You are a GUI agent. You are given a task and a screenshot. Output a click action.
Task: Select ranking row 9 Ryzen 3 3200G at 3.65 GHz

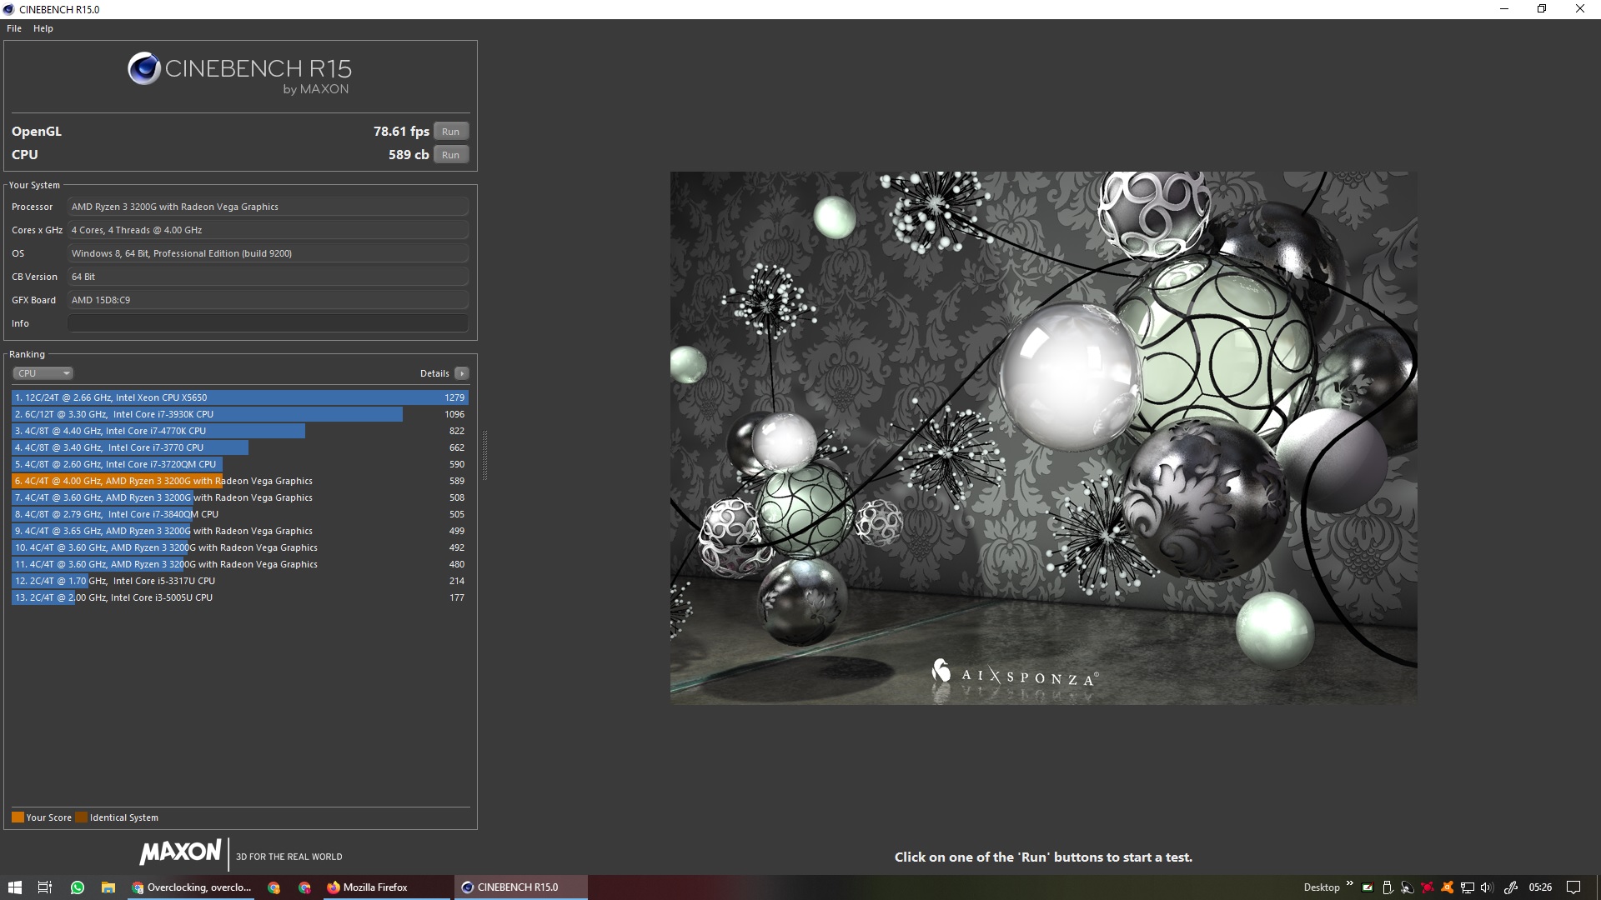(x=240, y=531)
